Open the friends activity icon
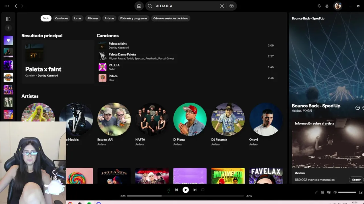Viewport: 364px width, 204px height. [x=327, y=6]
